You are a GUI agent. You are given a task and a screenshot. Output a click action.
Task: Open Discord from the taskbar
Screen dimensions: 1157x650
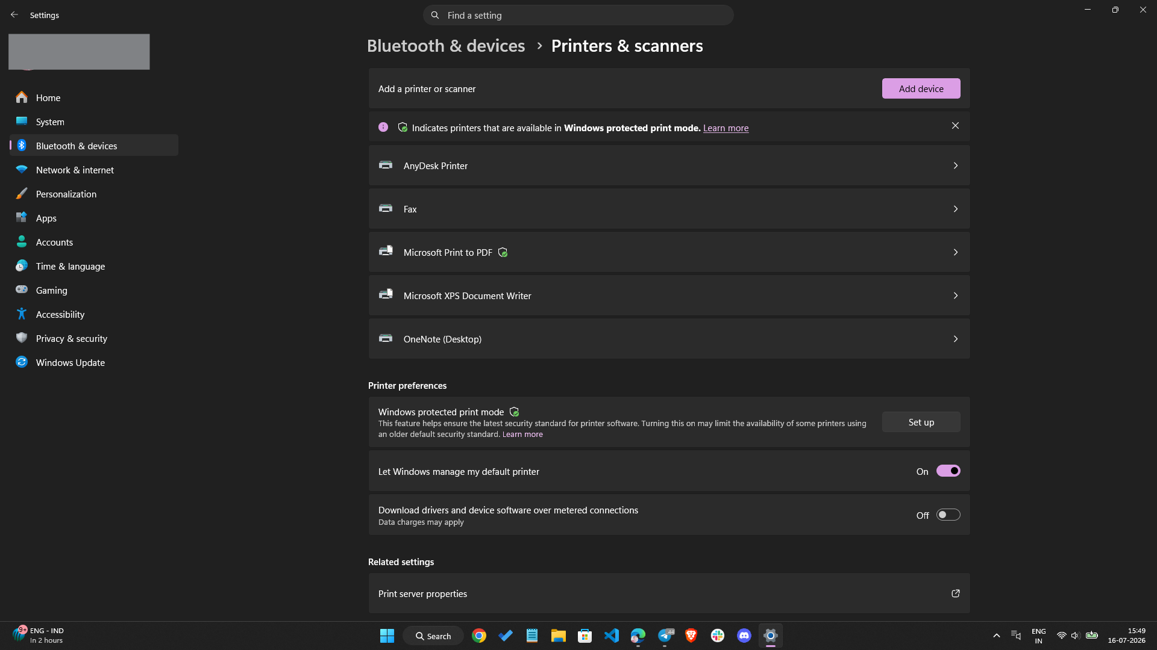point(744,636)
